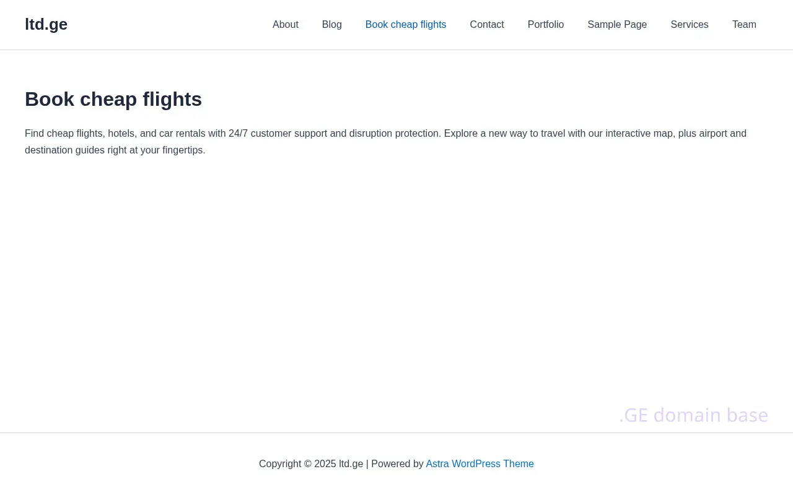Viewport: 793px width, 495px height.
Task: Select Book cheap flights in navigation
Action: [406, 25]
